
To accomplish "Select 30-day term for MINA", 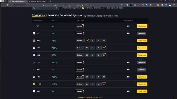I will click(x=87, y=41).
